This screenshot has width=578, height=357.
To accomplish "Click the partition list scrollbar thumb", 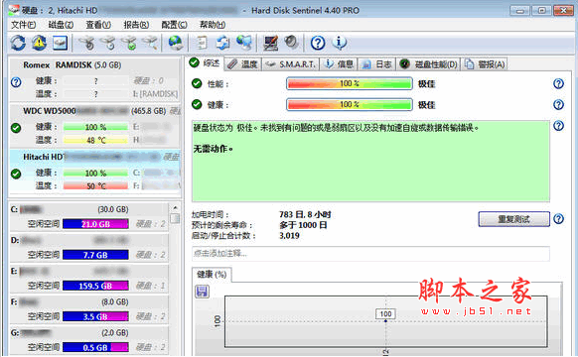I will (x=175, y=218).
